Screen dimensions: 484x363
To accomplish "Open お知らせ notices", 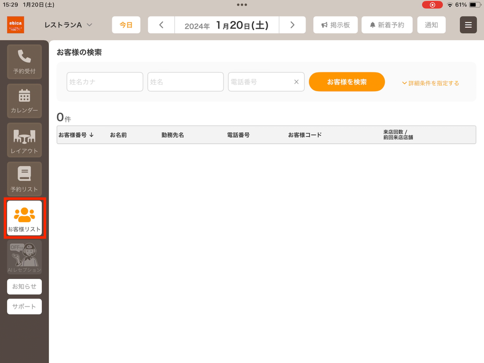I will (x=24, y=287).
